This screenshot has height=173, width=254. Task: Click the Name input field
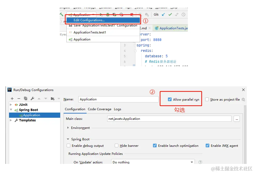click(x=118, y=99)
